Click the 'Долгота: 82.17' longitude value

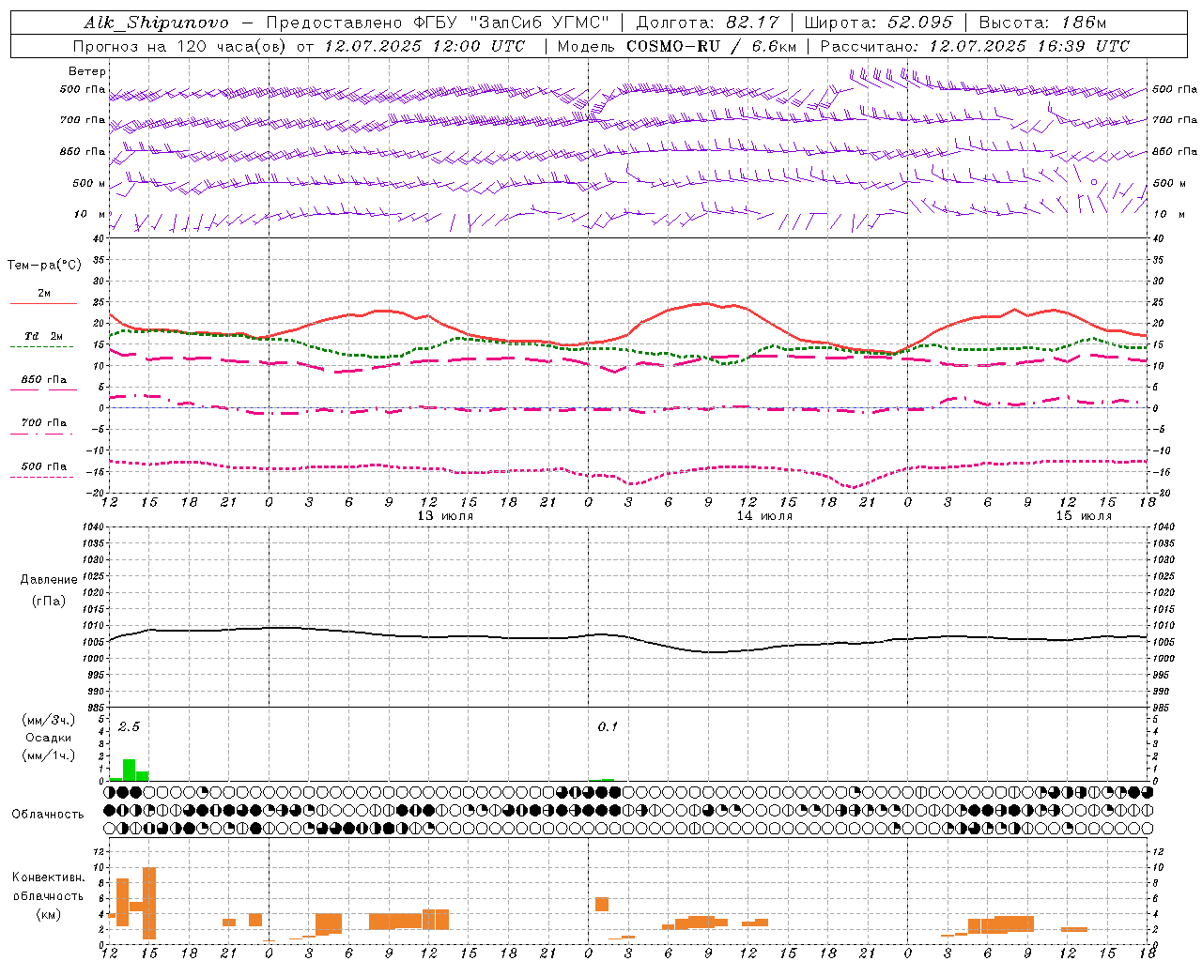[707, 23]
